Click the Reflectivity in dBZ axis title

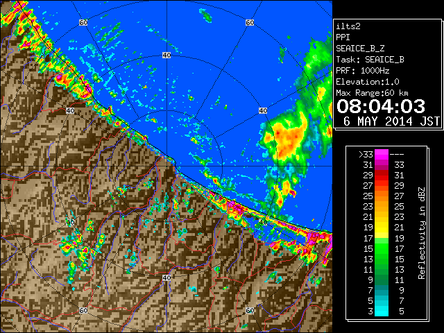(x=421, y=233)
